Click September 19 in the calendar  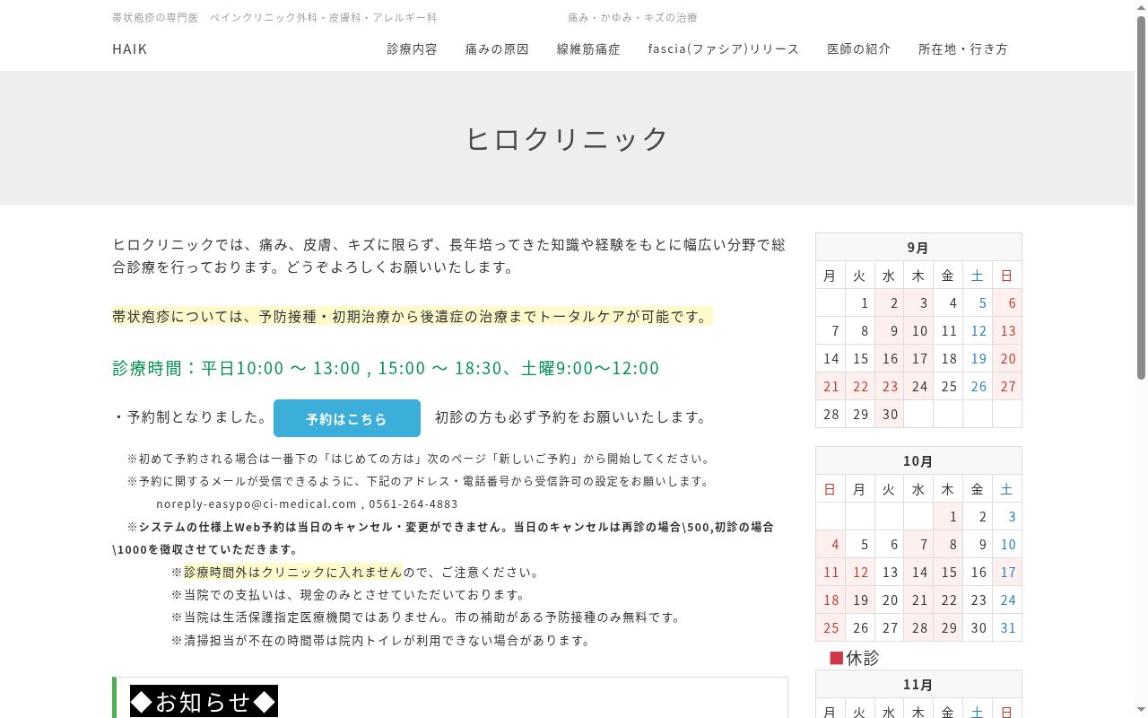[x=978, y=358]
